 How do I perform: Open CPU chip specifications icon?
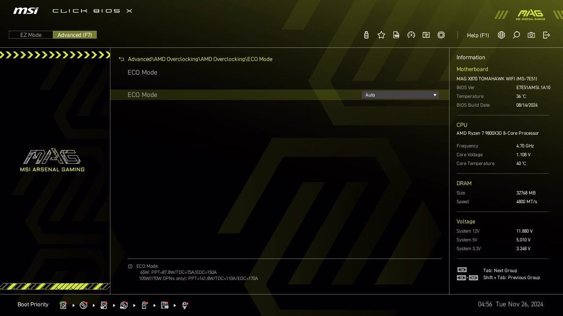point(441,35)
